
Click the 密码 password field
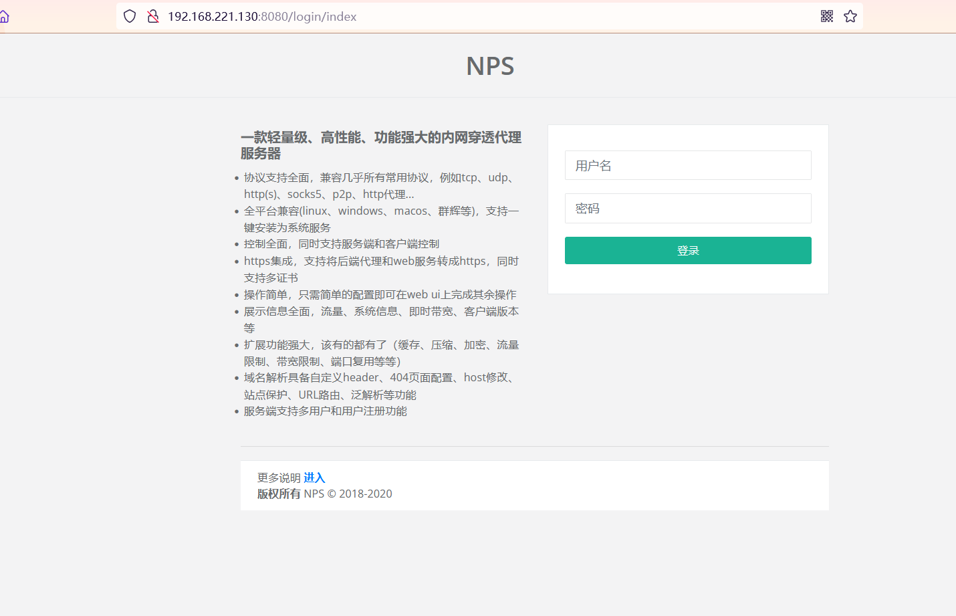pyautogui.click(x=688, y=208)
